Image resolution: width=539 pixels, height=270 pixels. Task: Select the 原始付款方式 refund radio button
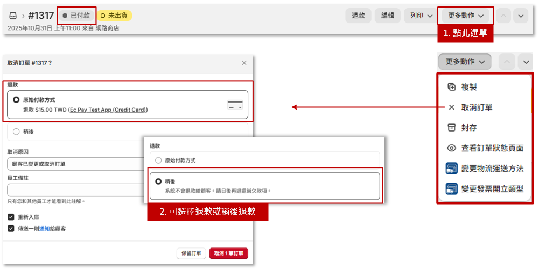16,100
